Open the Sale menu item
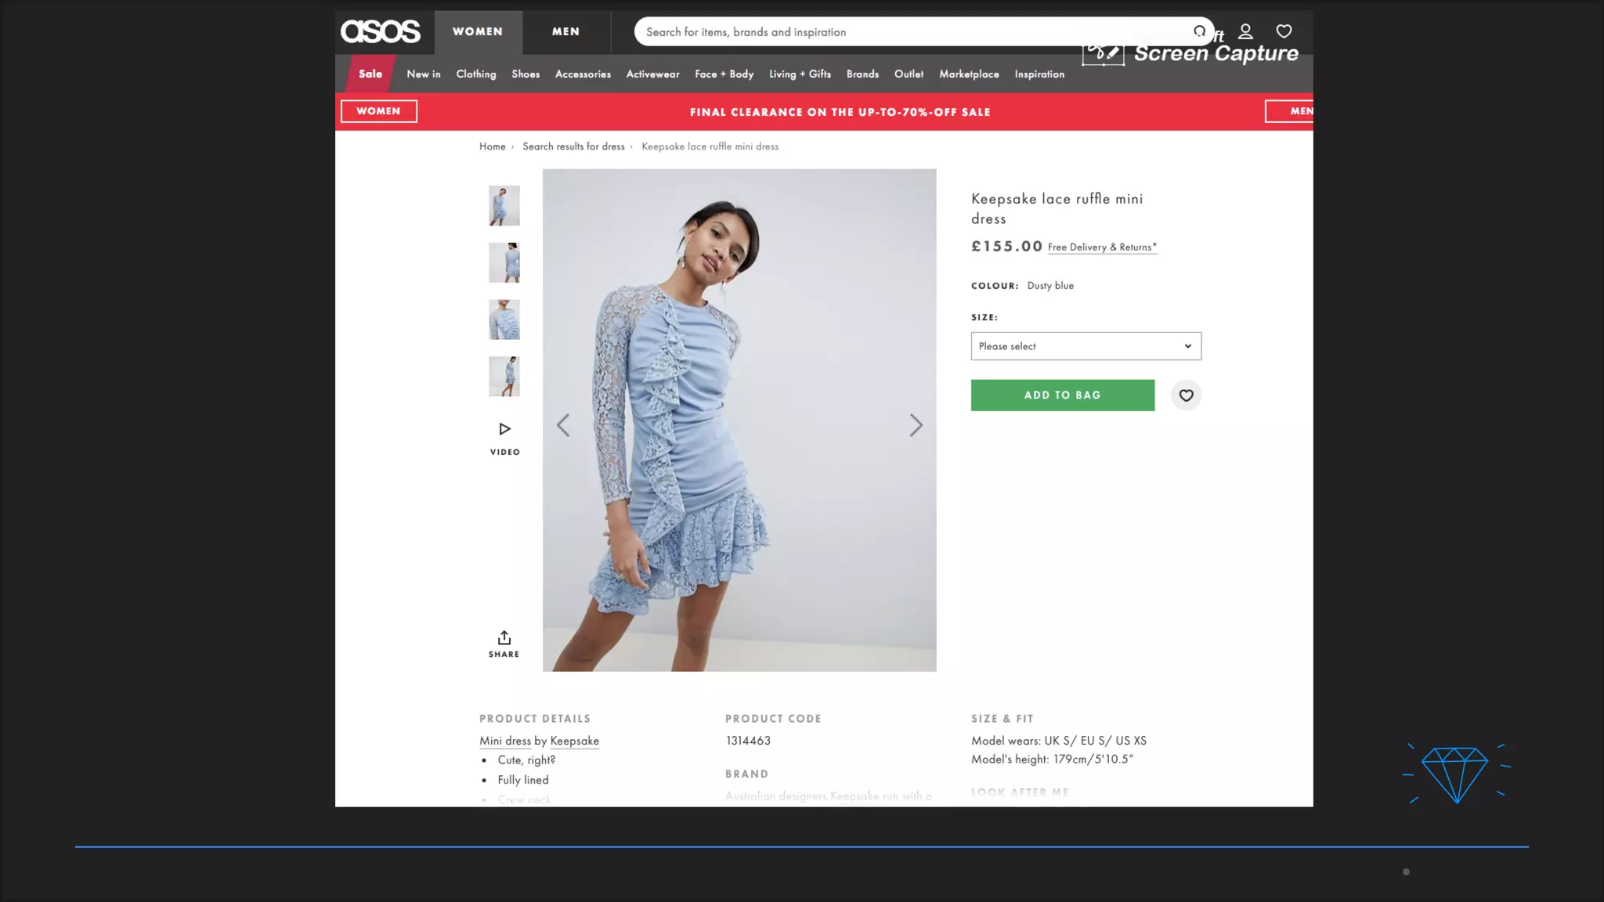Viewport: 1604px width, 902px height. coord(370,74)
